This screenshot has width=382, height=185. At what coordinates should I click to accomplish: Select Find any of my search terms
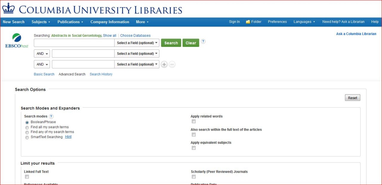pyautogui.click(x=27, y=132)
